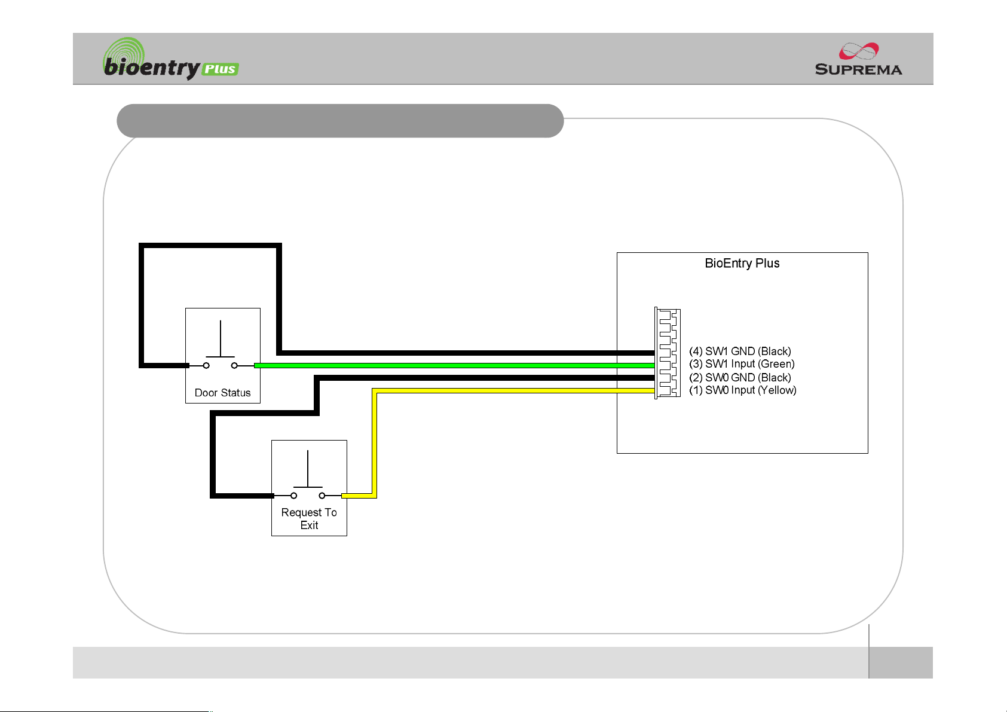Click "(4) SW1 GND (Black)" label

[x=740, y=351]
